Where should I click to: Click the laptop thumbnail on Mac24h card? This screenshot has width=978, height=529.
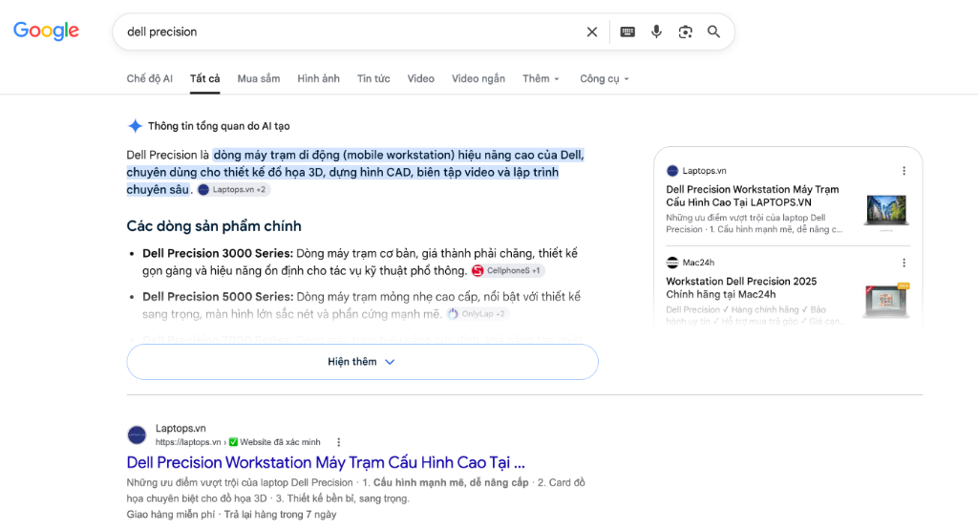(886, 301)
